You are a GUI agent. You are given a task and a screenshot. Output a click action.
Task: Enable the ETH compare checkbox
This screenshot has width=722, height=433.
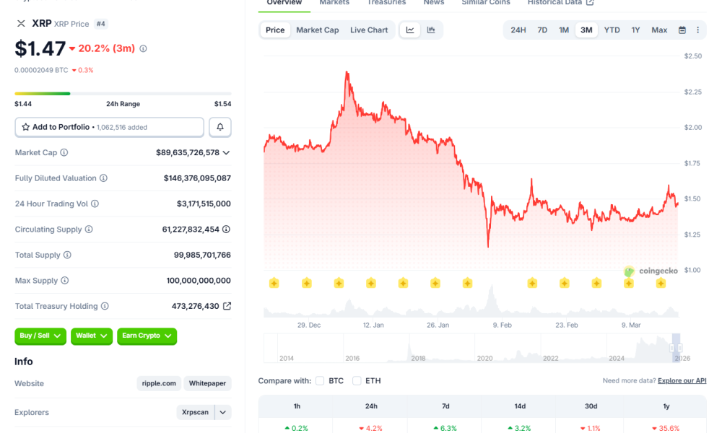(357, 380)
